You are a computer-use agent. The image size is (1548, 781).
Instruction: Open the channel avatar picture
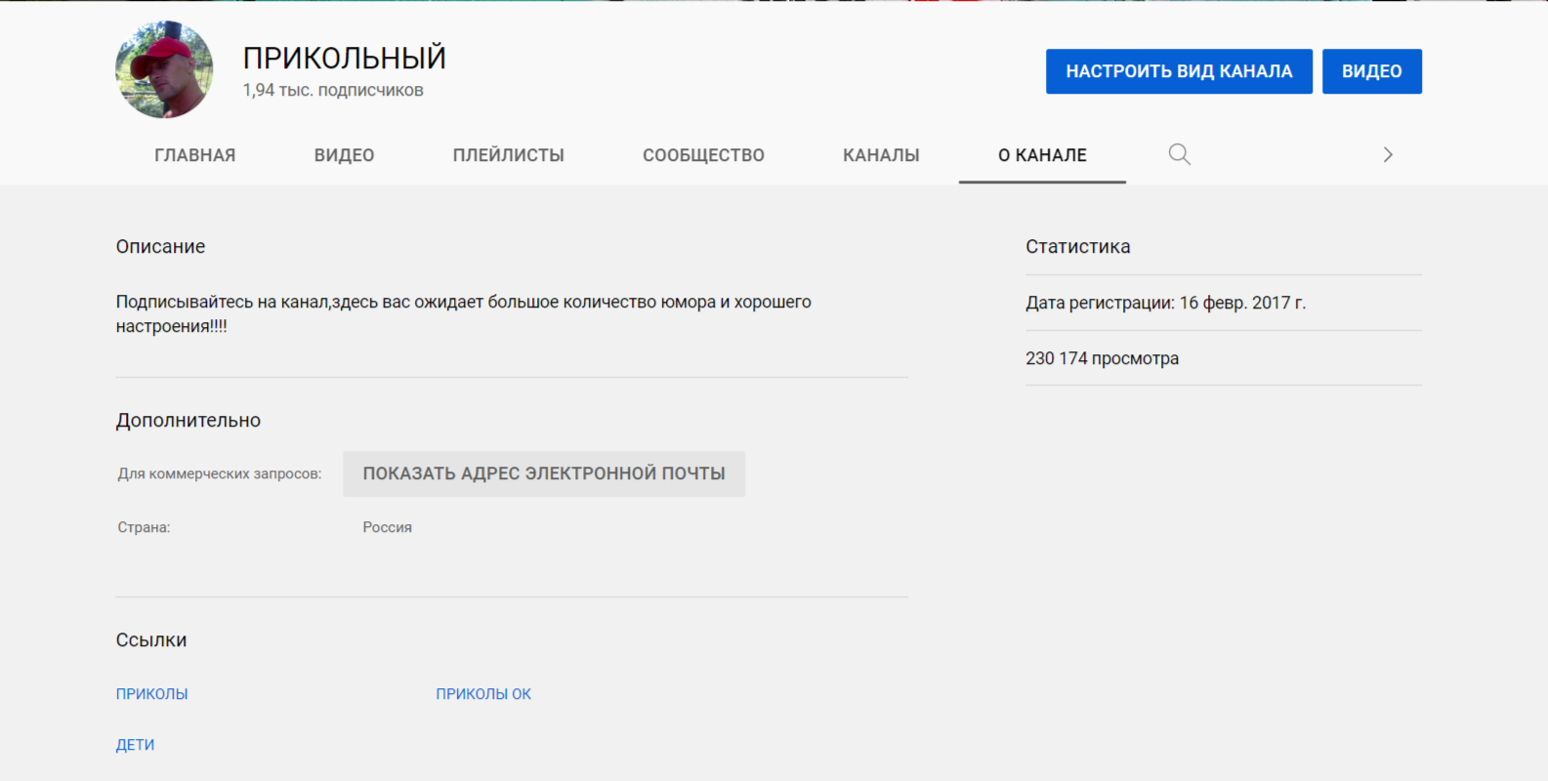coord(164,69)
